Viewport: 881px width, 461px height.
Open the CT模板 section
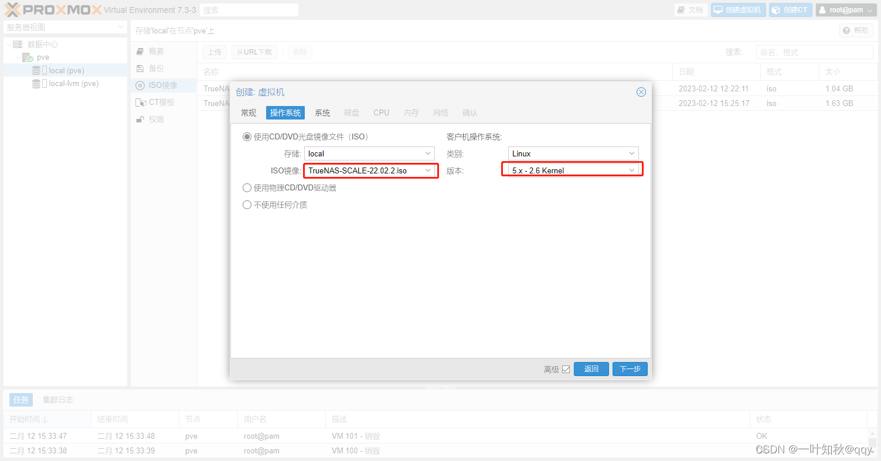click(164, 103)
